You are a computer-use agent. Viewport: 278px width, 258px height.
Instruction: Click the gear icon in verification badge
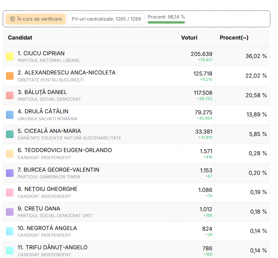(13, 19)
